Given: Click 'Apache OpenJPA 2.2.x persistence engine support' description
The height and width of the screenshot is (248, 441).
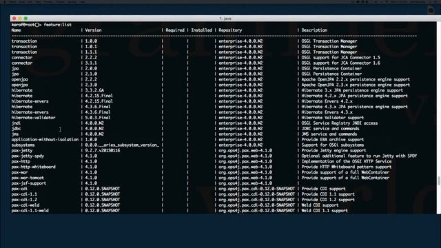Looking at the screenshot, I should 356,80.
